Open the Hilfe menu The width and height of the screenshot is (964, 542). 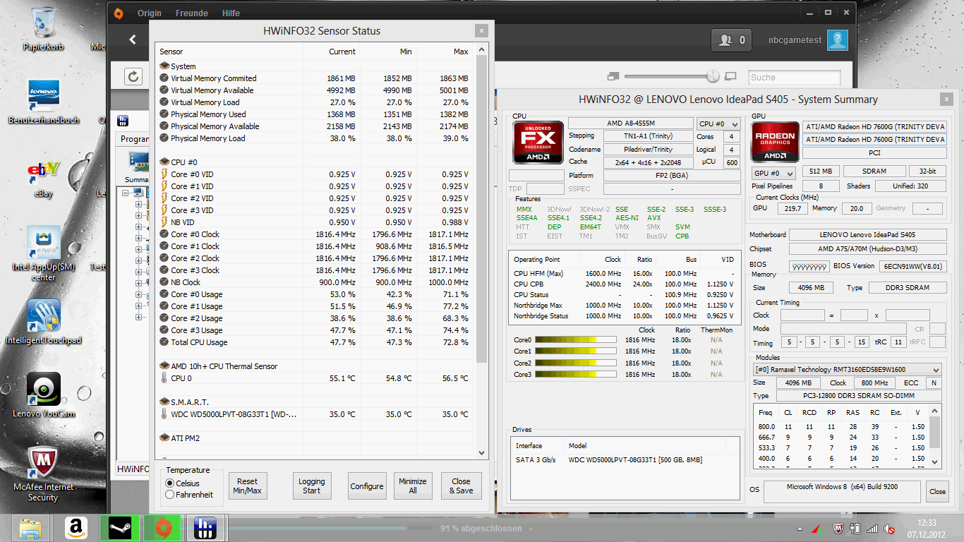(231, 13)
